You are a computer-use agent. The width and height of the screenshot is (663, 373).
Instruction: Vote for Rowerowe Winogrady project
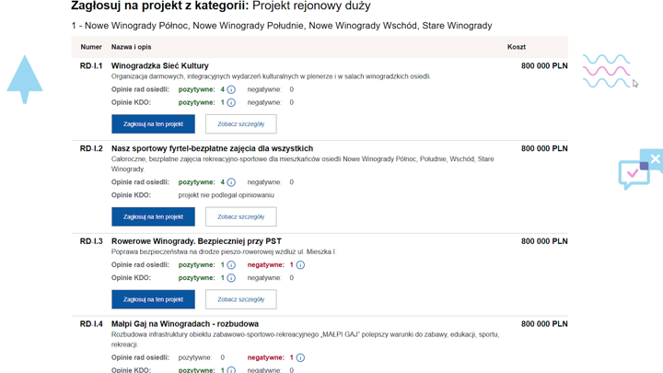153,299
